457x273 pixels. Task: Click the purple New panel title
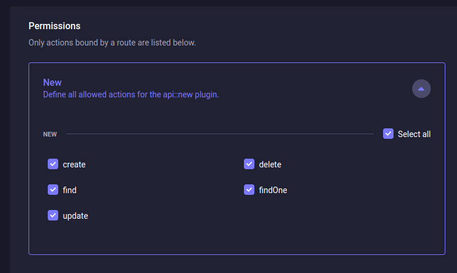pos(52,83)
